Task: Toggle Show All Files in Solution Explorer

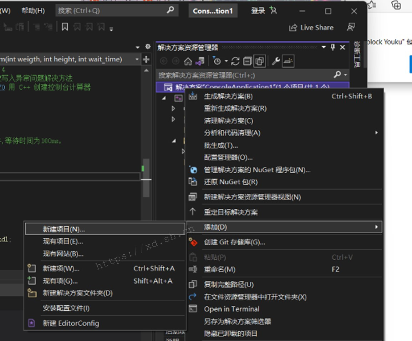Action: (260, 61)
